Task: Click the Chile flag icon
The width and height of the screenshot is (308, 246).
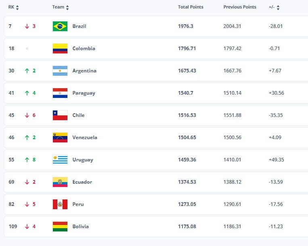Action: click(60, 115)
